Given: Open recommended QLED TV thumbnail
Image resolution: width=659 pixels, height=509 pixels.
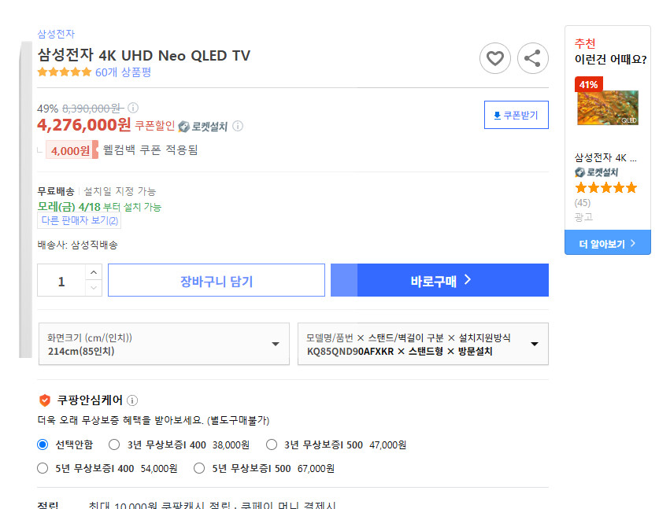Looking at the screenshot, I should (607, 107).
